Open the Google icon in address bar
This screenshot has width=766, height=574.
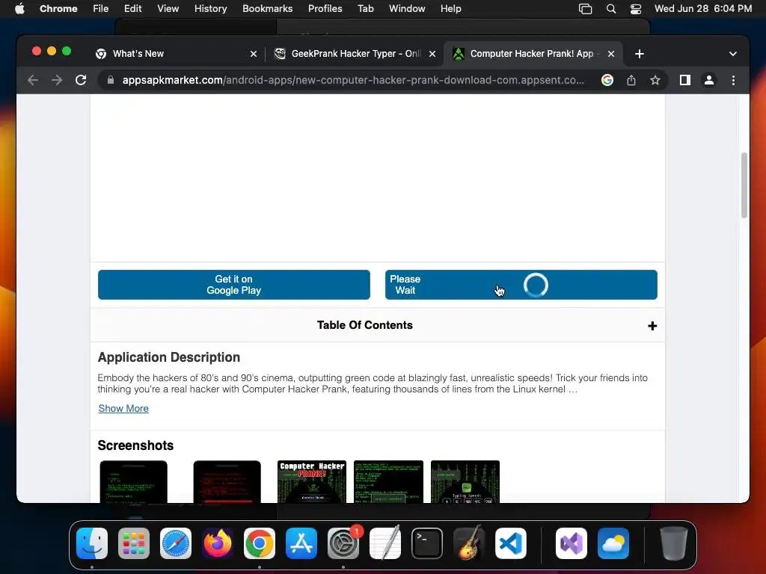click(607, 80)
